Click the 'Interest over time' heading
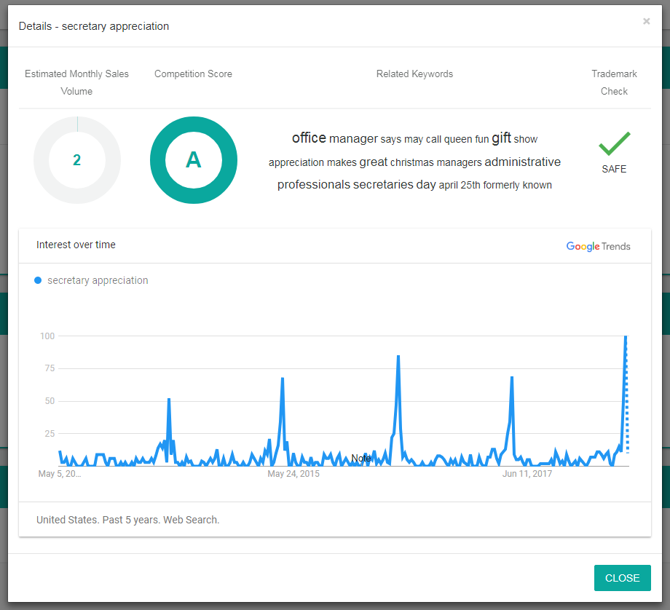 76,245
